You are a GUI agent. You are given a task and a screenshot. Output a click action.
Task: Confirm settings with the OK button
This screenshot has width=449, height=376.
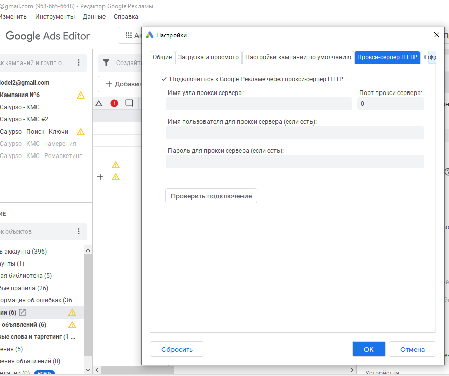click(x=368, y=349)
